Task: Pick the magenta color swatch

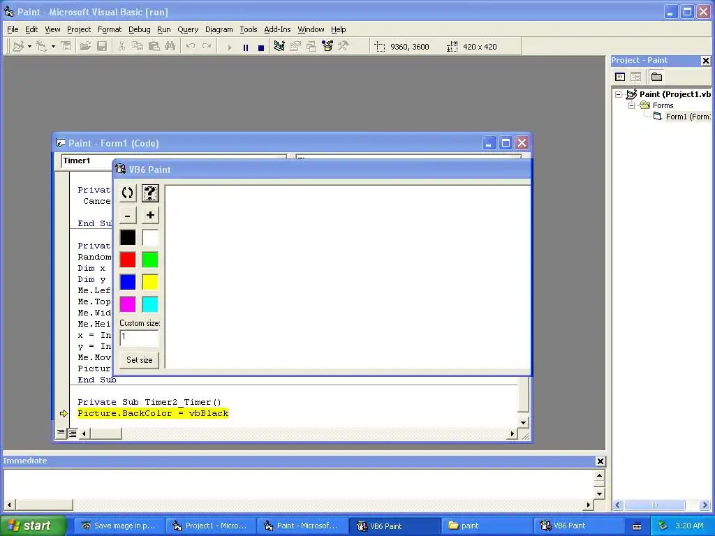Action: click(x=128, y=304)
